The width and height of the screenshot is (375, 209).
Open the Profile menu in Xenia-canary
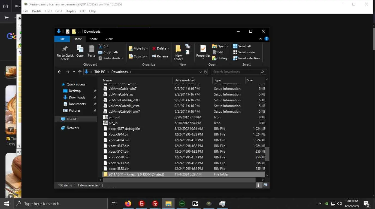37,11
